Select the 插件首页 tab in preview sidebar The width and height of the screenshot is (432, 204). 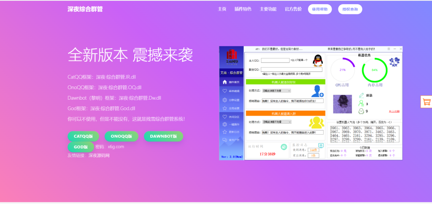pyautogui.click(x=232, y=82)
